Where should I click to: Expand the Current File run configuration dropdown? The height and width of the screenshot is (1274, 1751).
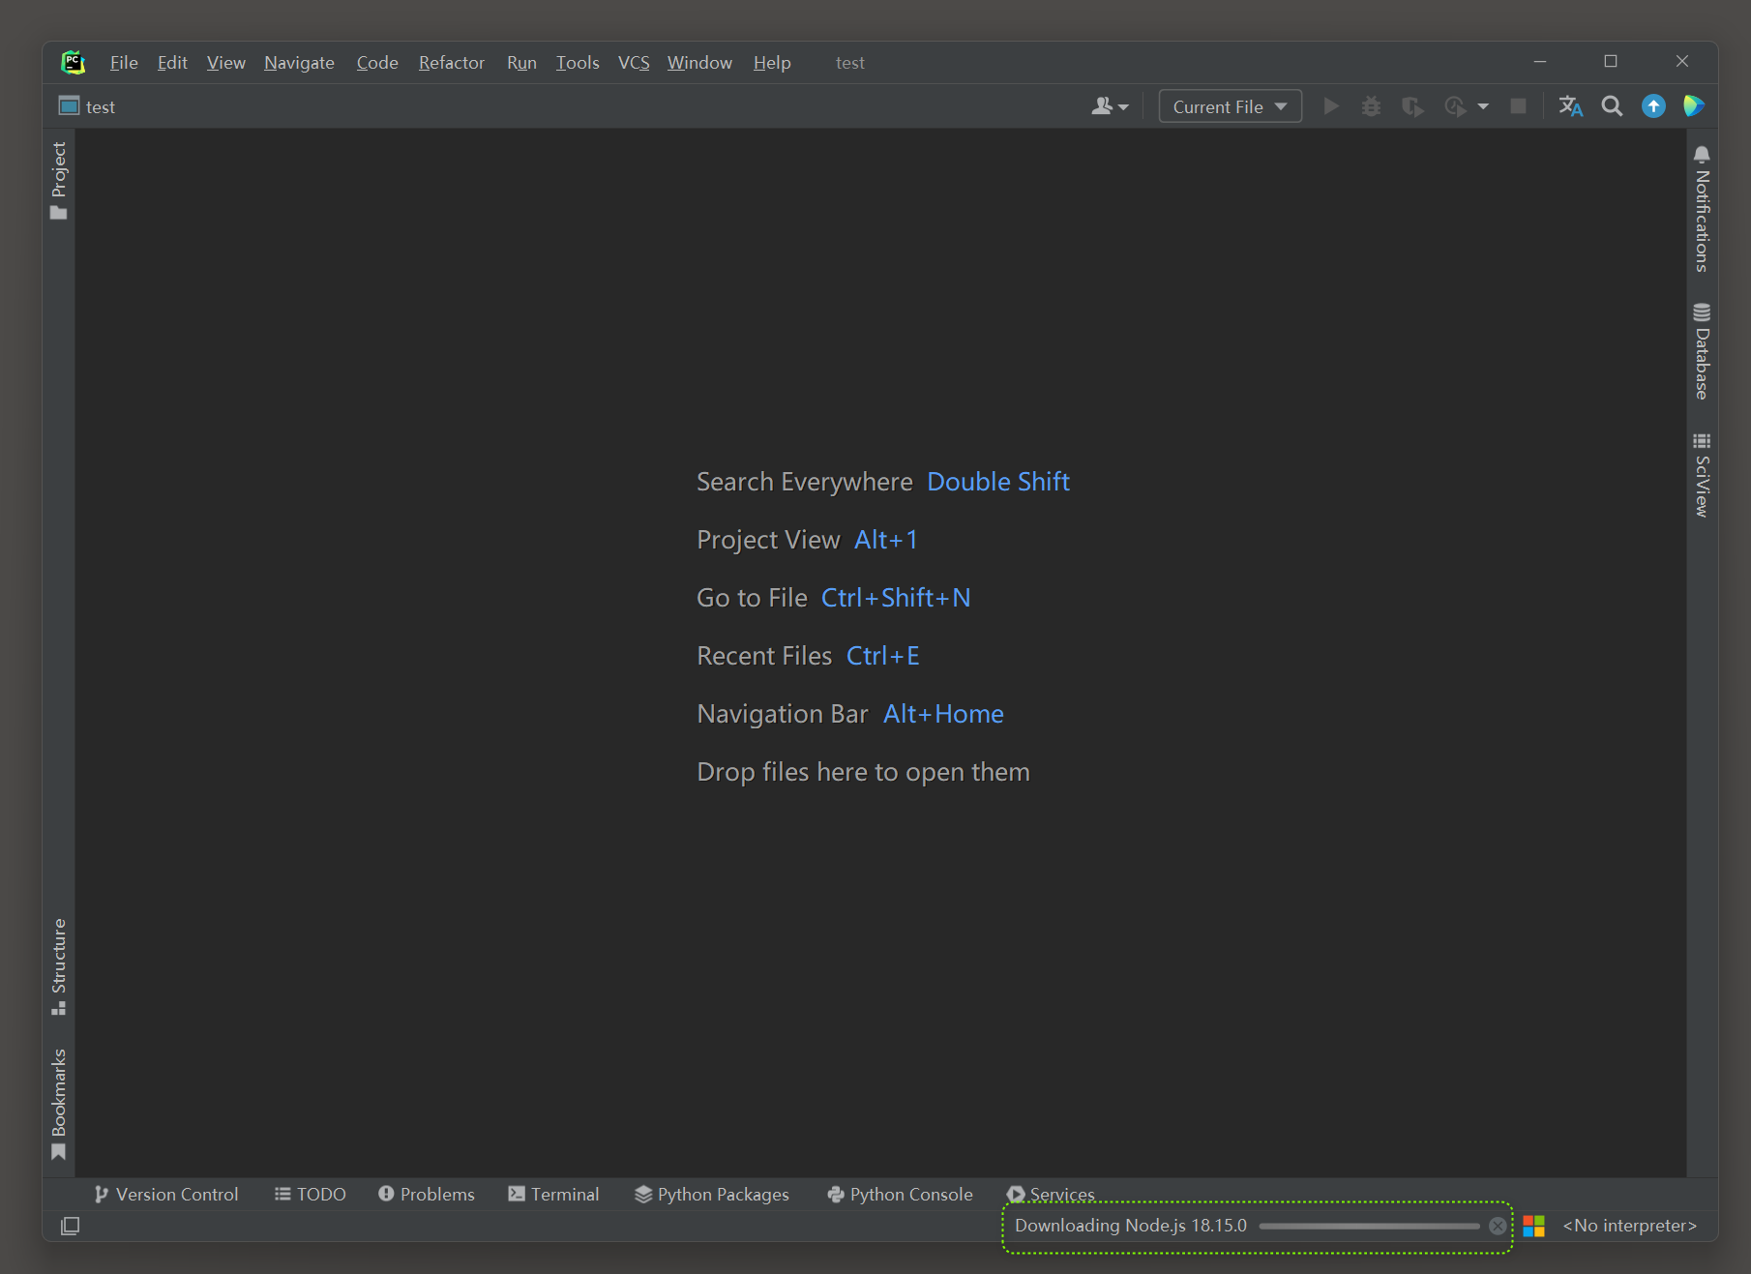coord(1230,106)
